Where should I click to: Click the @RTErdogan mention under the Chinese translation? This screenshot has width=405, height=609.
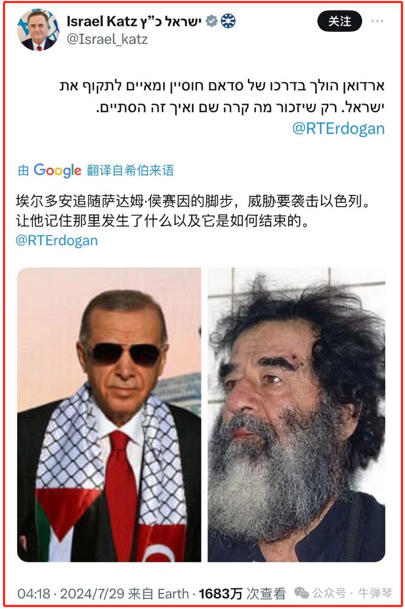(56, 240)
